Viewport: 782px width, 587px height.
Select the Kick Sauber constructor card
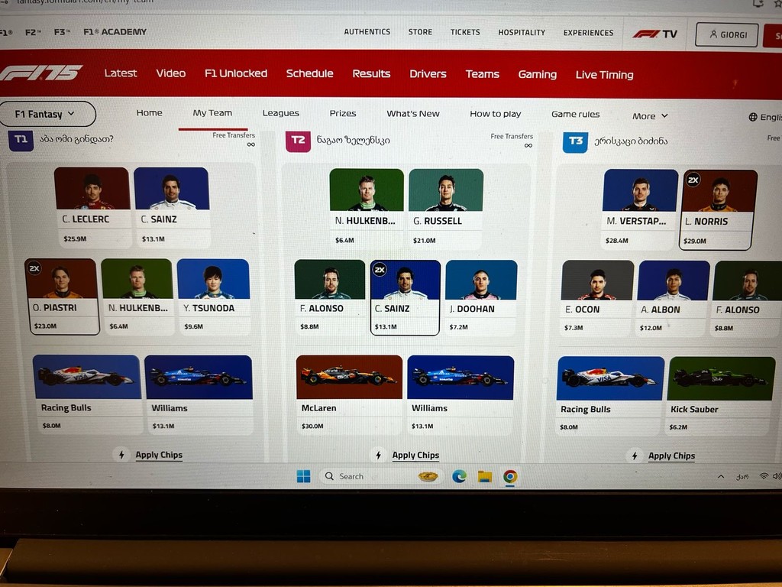tap(720, 397)
